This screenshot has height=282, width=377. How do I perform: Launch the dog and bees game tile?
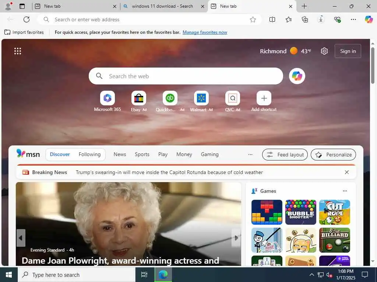pyautogui.click(x=300, y=240)
